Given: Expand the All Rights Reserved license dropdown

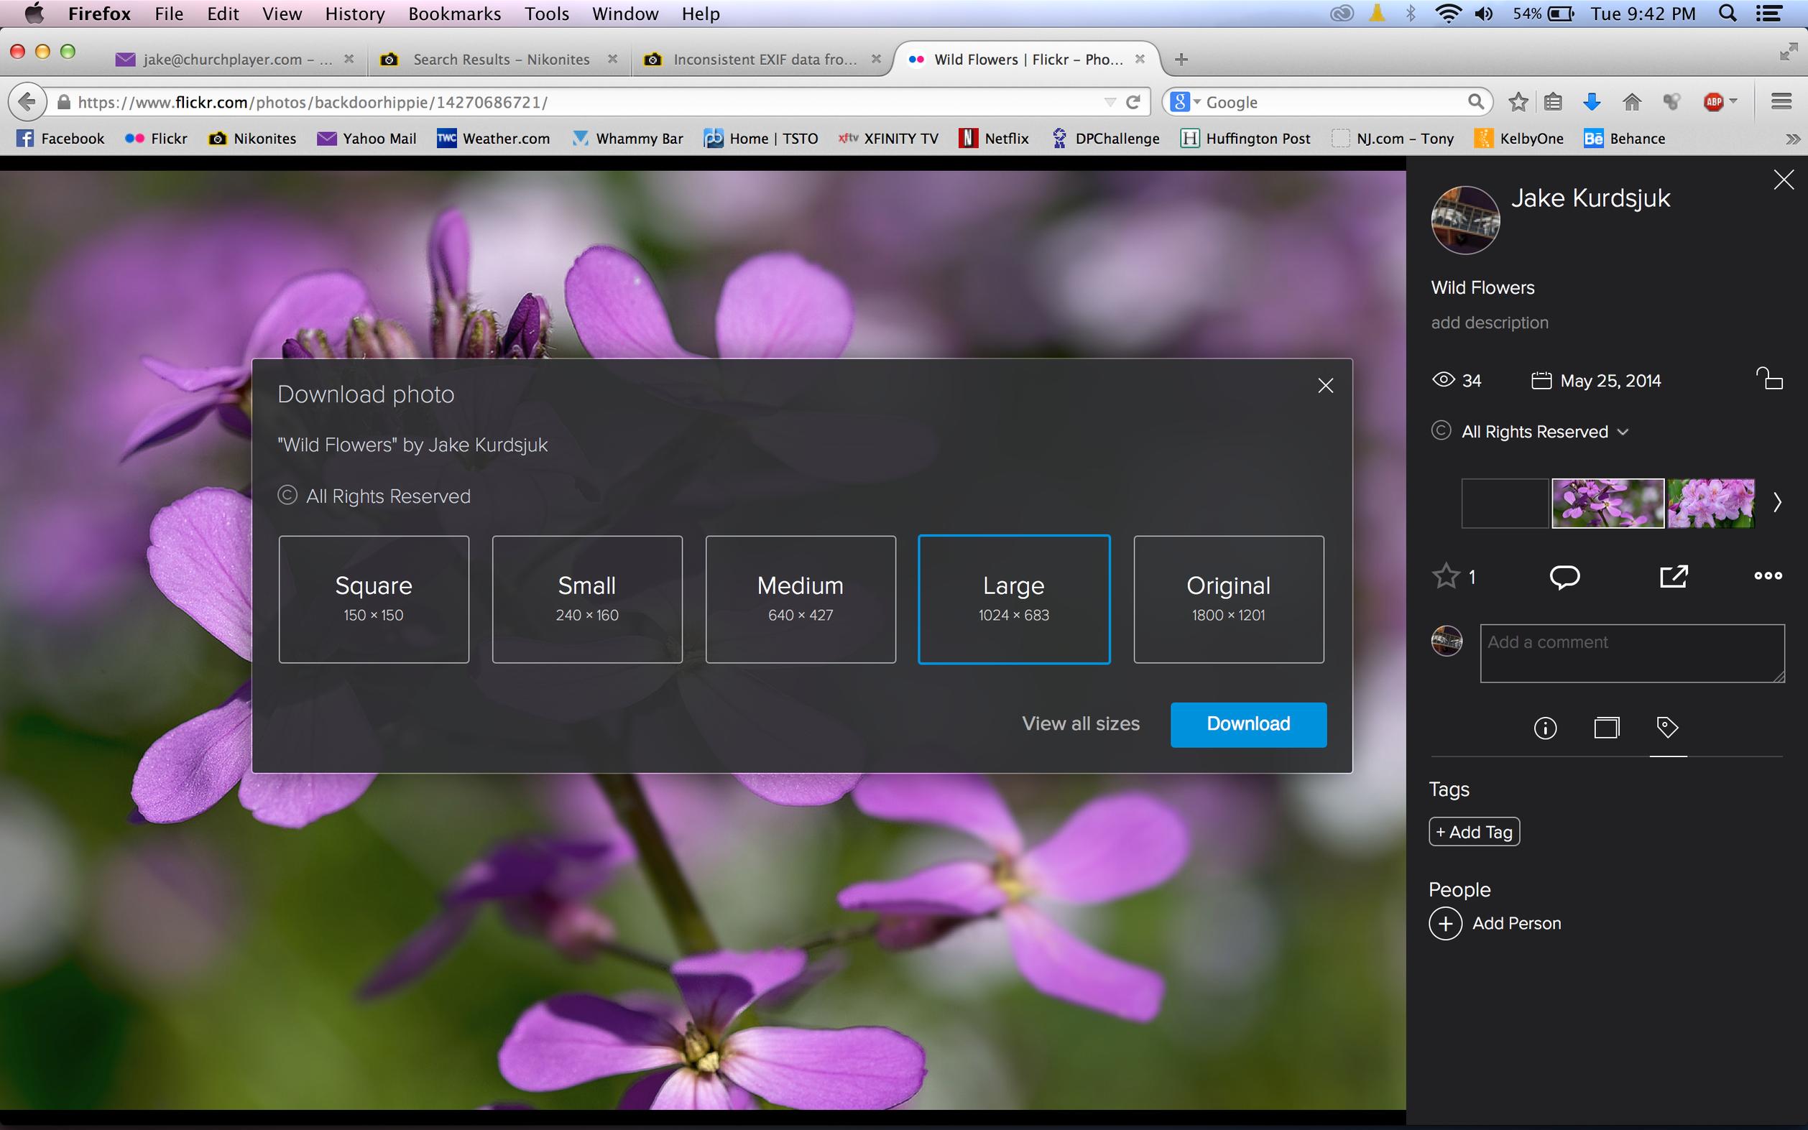Looking at the screenshot, I should pyautogui.click(x=1623, y=432).
